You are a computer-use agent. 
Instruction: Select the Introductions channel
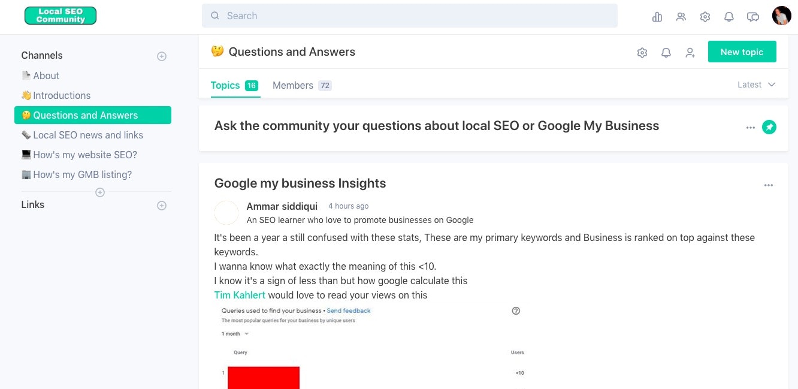click(x=61, y=95)
